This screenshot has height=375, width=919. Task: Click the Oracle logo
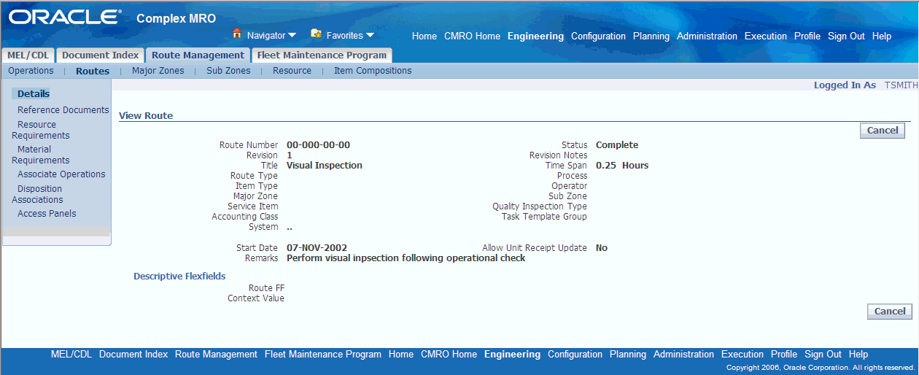(x=65, y=18)
